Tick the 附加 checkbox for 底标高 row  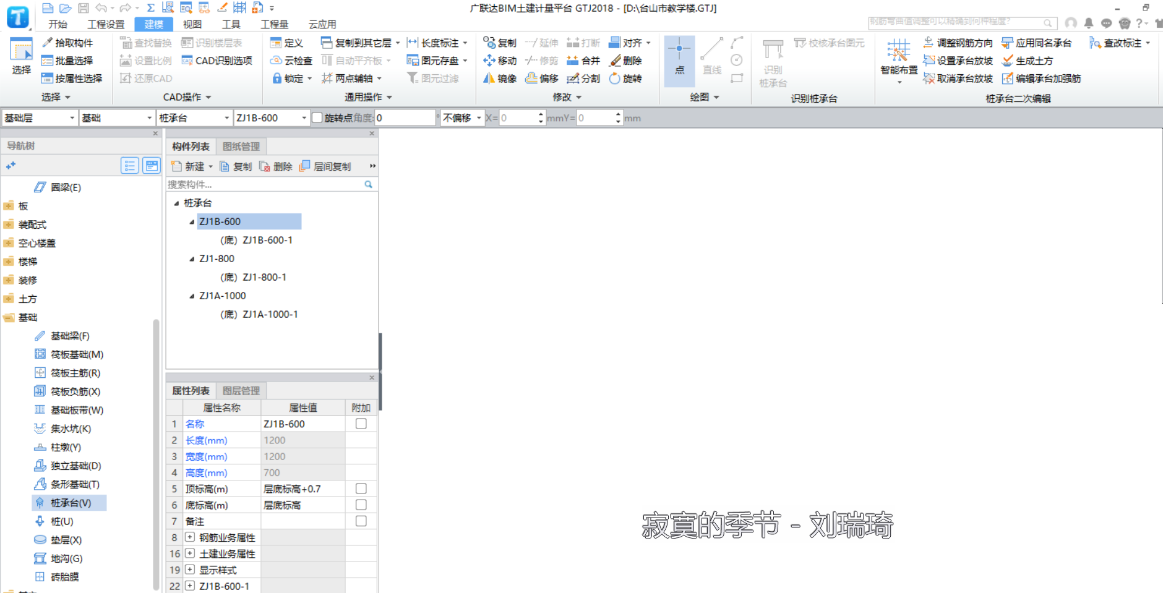coord(361,505)
